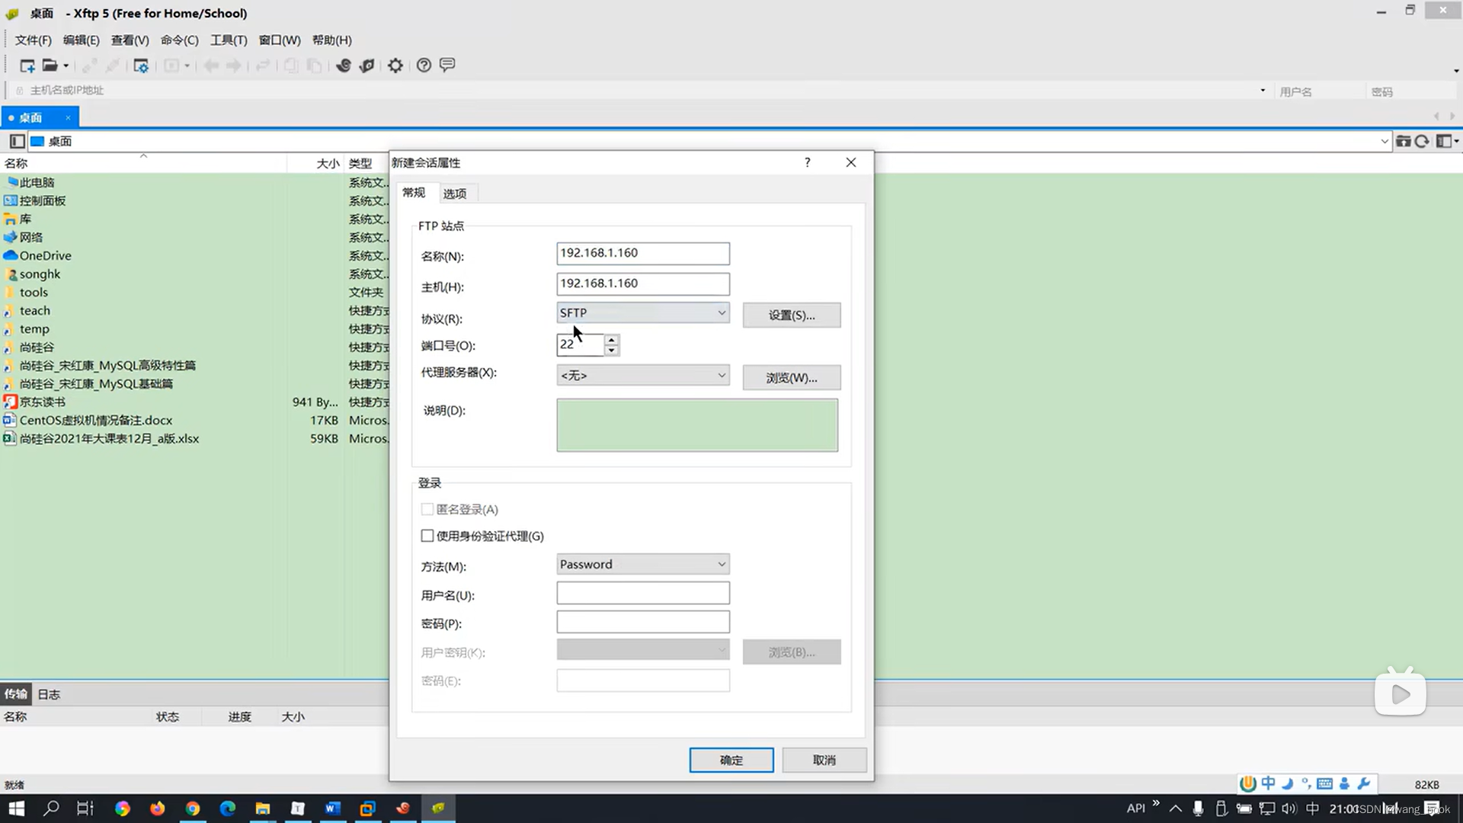The height and width of the screenshot is (823, 1463).
Task: Click the 确定 button
Action: pyautogui.click(x=731, y=760)
